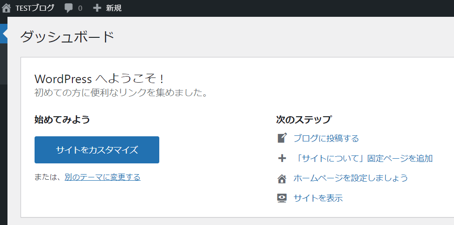Open the サイトを表示 link

coord(318,198)
